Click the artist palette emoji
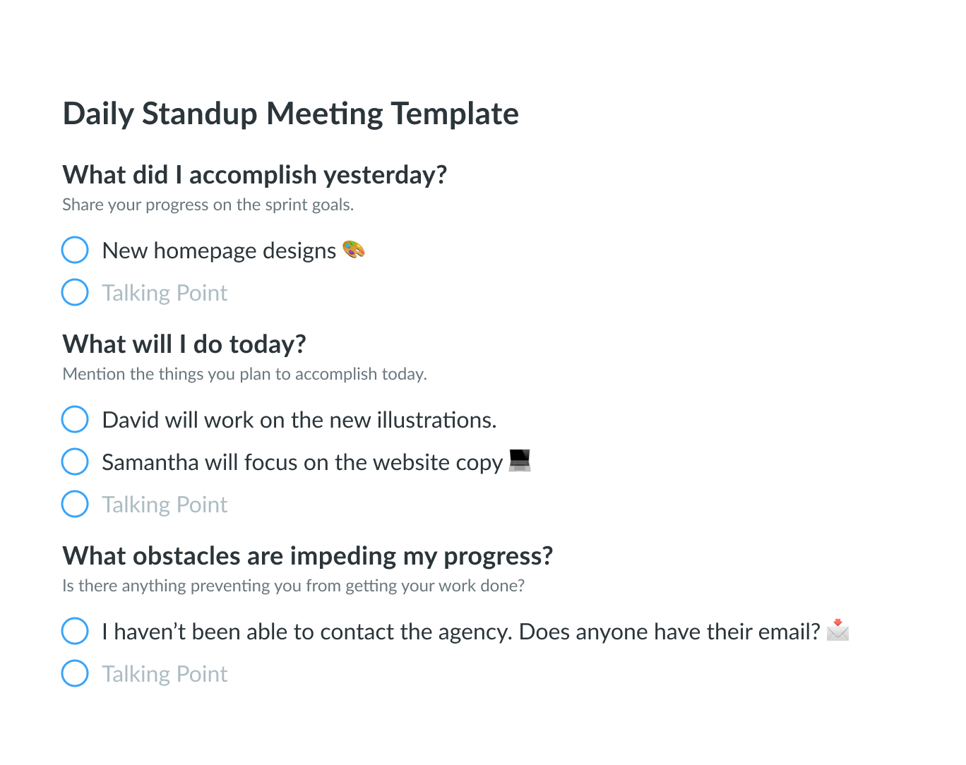Screen dimensions: 966x765 [x=354, y=249]
